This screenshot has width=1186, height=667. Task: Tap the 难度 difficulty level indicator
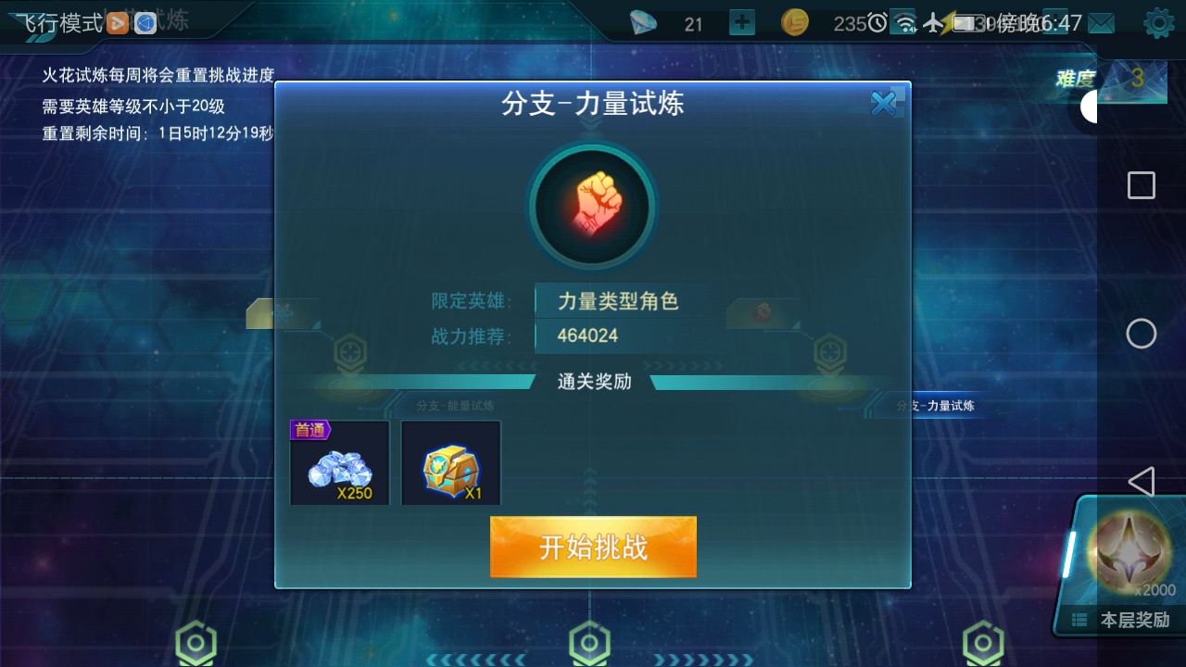click(1108, 81)
